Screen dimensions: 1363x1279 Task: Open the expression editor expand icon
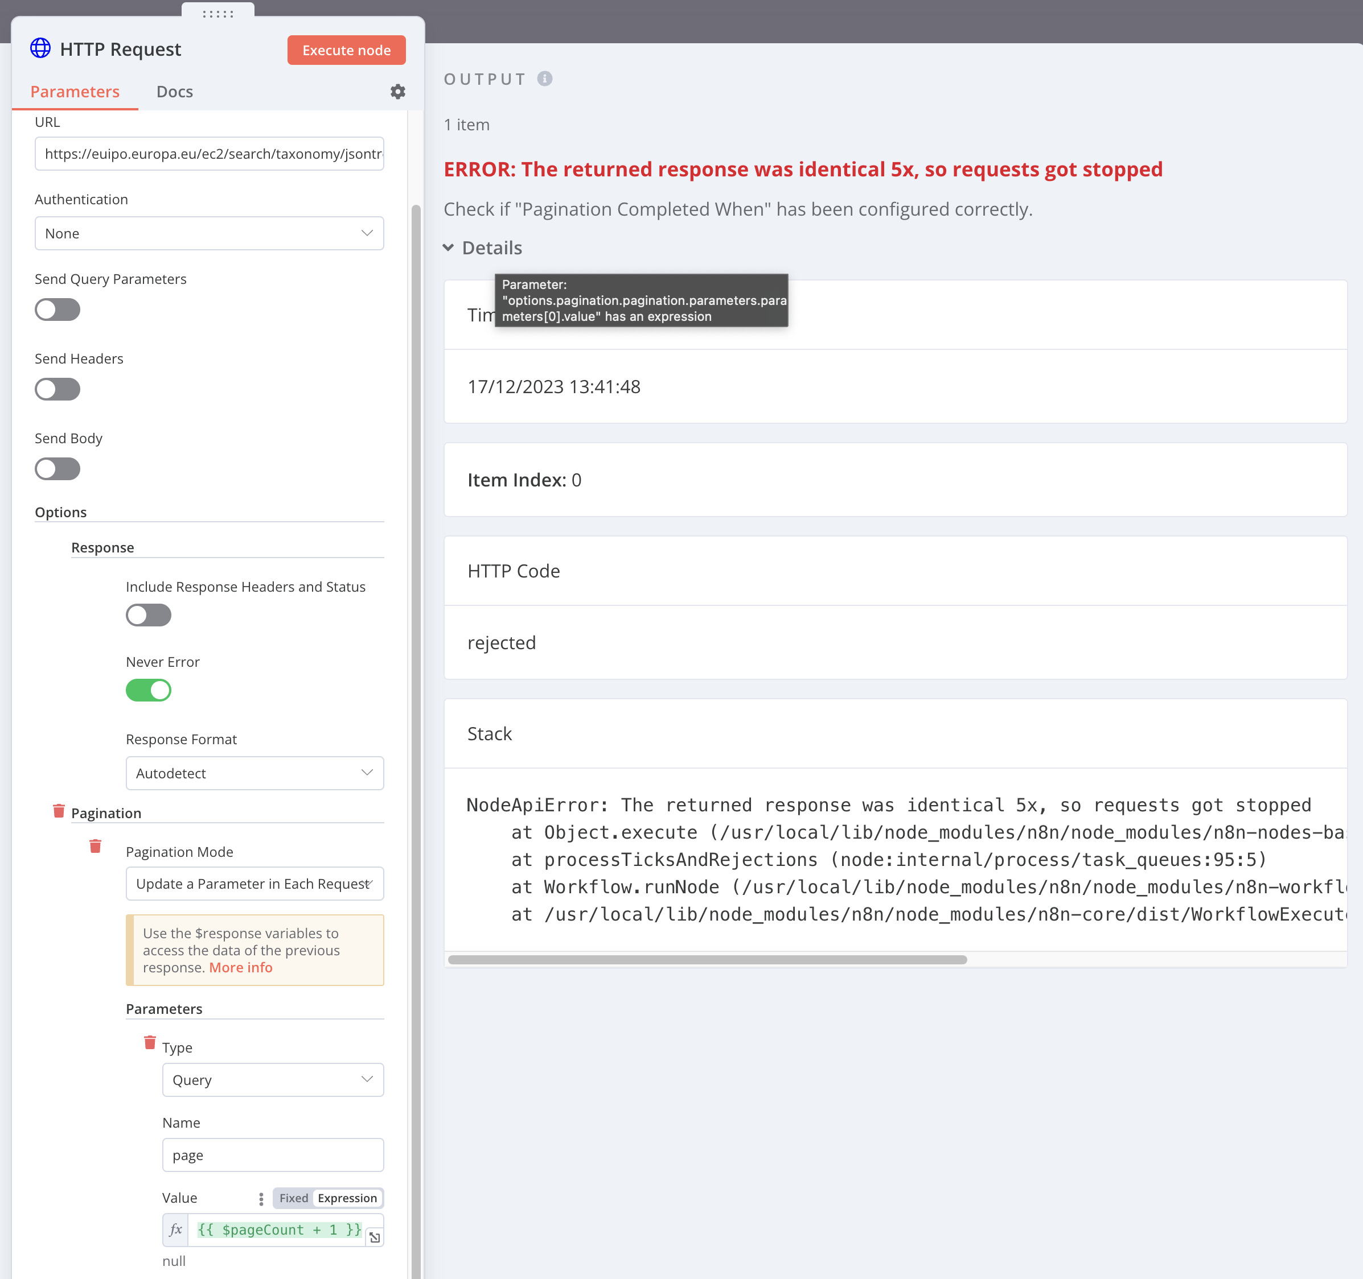[x=375, y=1237]
